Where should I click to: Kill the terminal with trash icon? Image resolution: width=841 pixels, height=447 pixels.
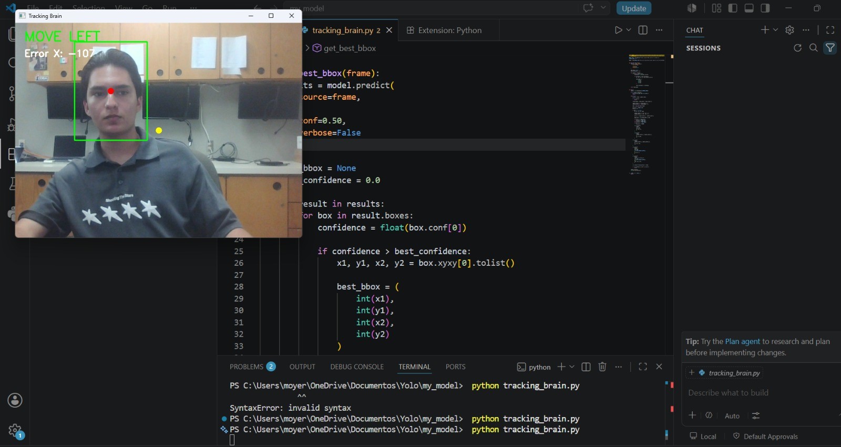click(x=602, y=367)
